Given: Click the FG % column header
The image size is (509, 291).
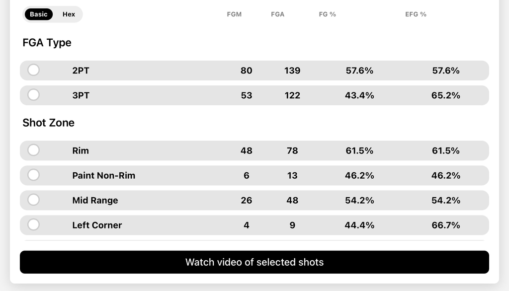Looking at the screenshot, I should click(x=327, y=14).
